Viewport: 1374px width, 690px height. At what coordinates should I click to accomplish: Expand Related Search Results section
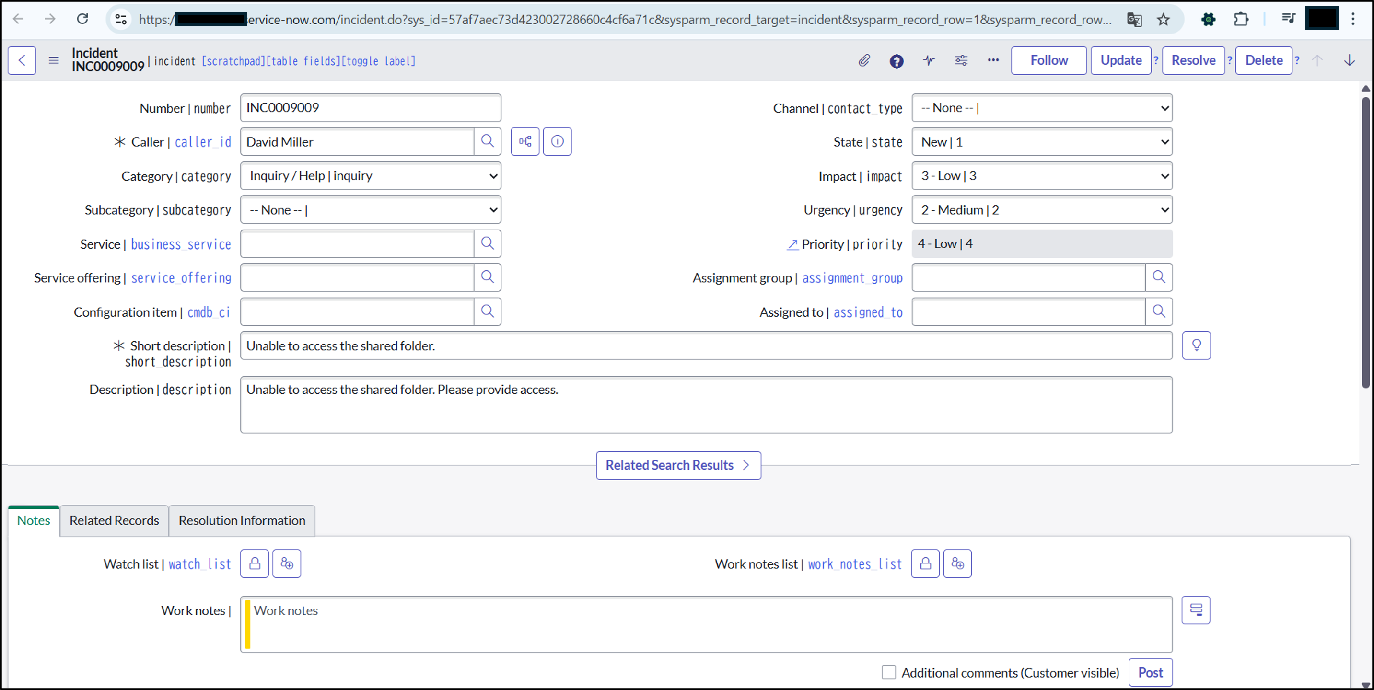[678, 465]
